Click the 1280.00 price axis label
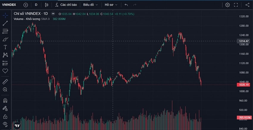 [244, 26]
